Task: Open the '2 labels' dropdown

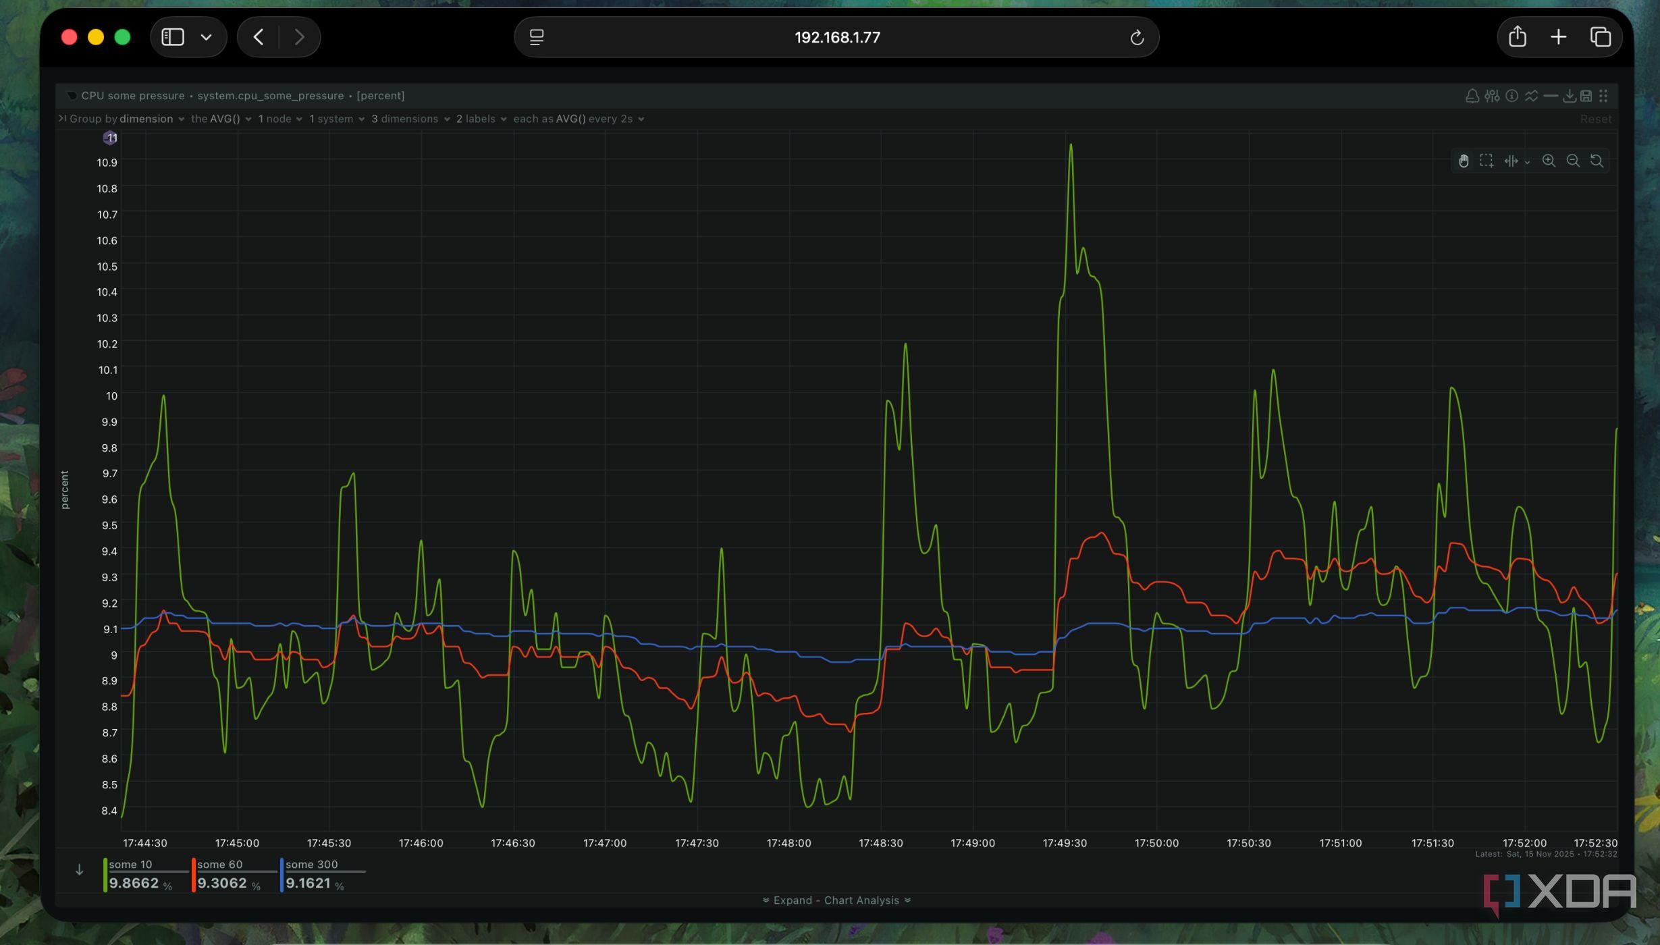Action: point(481,119)
